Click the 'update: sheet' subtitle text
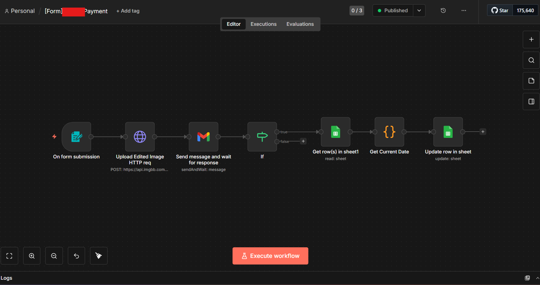Screen dimensions: 540x285 tap(448, 159)
